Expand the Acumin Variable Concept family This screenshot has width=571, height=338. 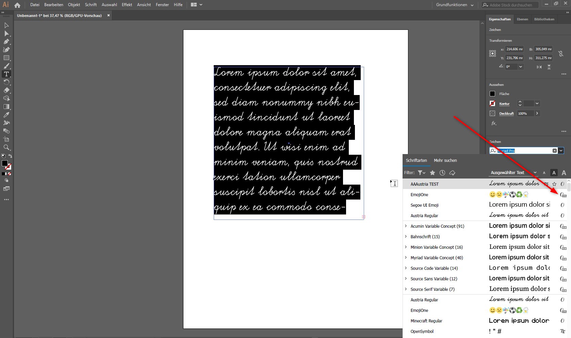click(406, 226)
